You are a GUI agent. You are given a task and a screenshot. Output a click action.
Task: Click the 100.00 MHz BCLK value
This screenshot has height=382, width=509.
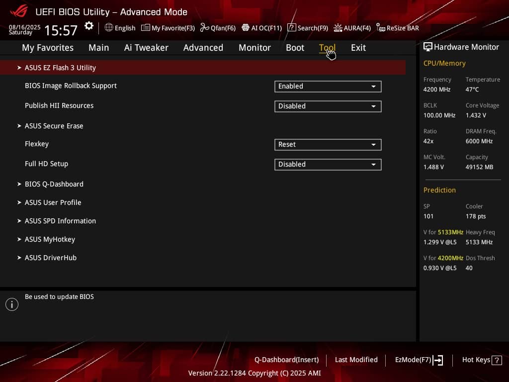click(x=439, y=115)
